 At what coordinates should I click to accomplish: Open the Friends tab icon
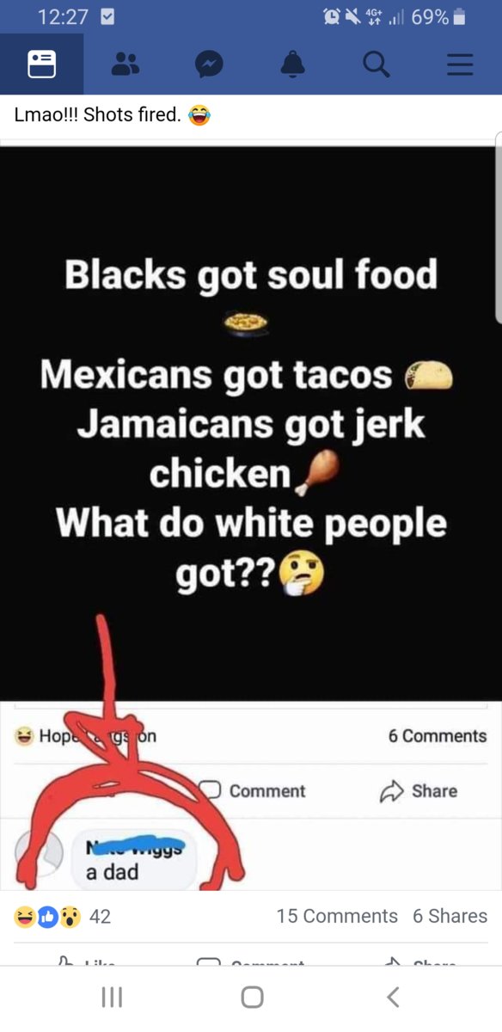[x=125, y=64]
